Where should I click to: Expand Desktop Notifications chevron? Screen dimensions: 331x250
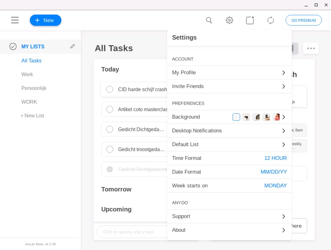pos(284,131)
